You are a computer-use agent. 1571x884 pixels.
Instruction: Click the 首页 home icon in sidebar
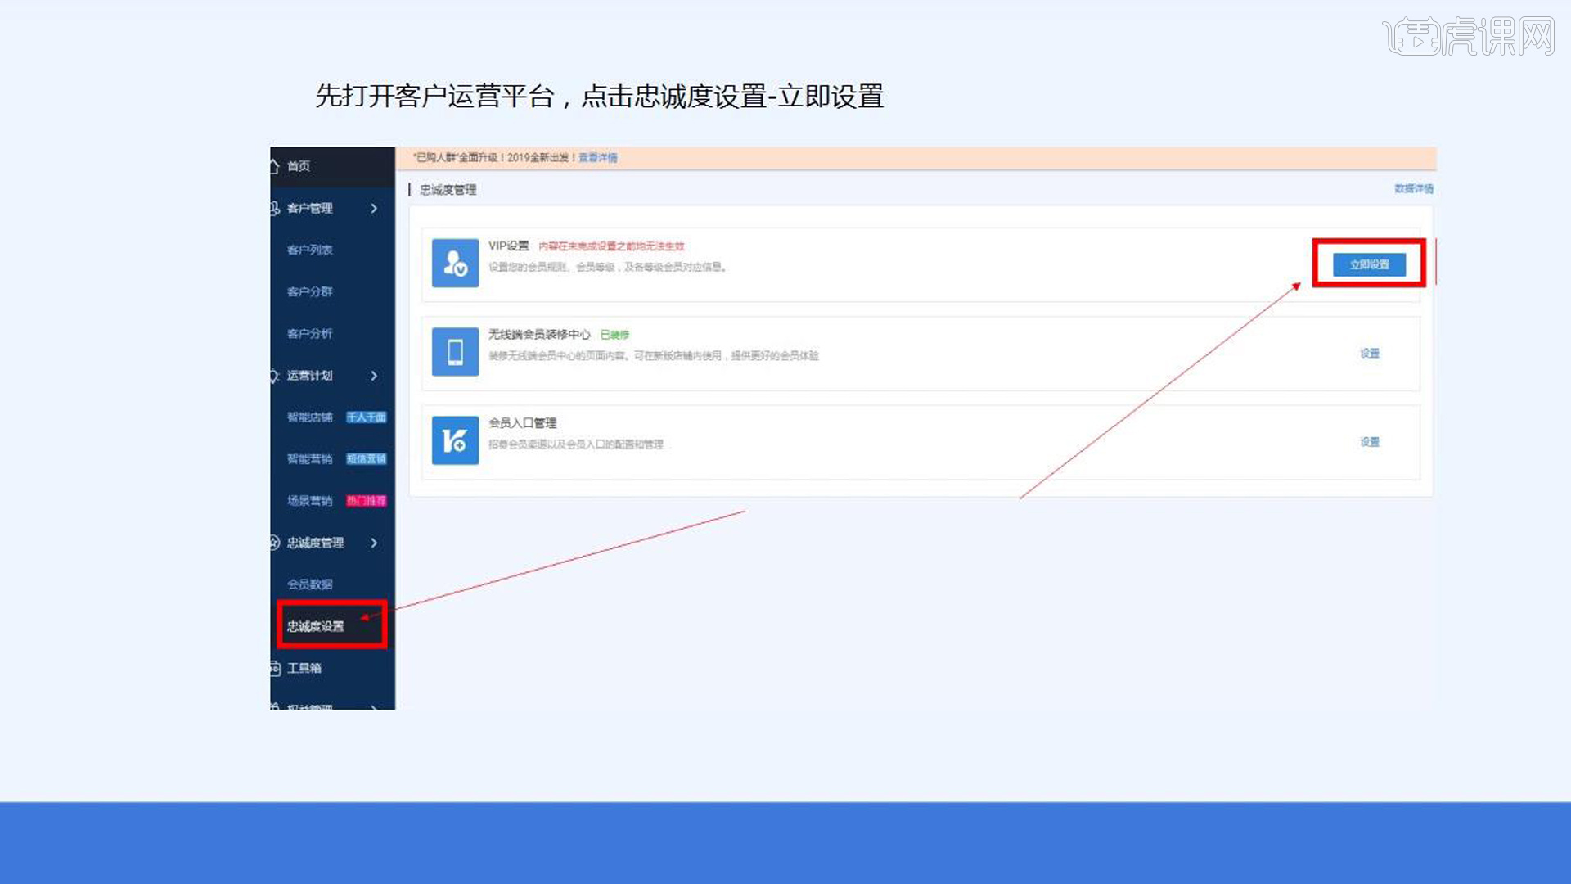[x=273, y=166]
